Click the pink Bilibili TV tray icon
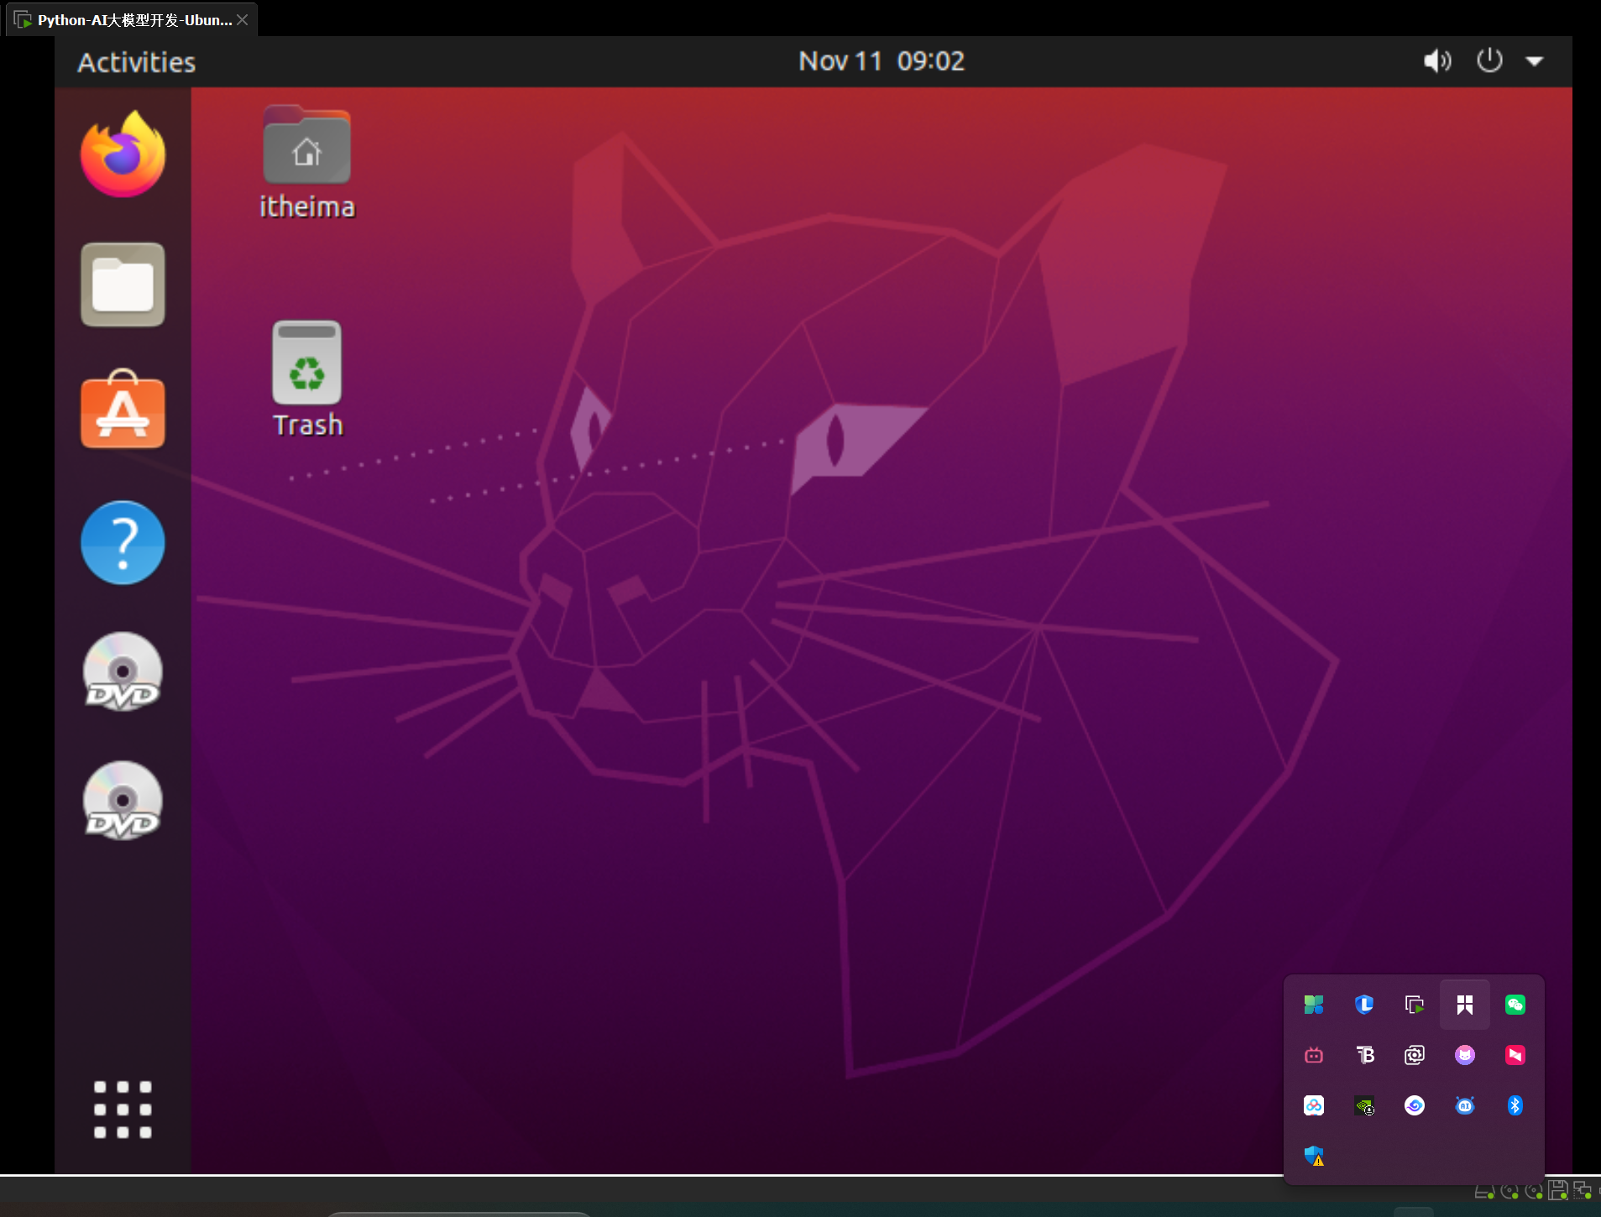1601x1217 pixels. click(x=1314, y=1055)
